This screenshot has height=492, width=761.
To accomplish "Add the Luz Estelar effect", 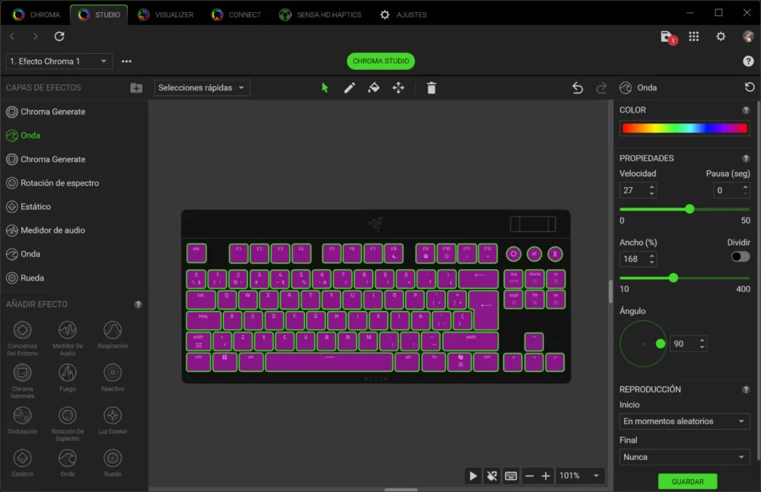I will 113,421.
